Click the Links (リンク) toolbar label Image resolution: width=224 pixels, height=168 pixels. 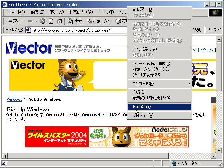tap(212, 30)
